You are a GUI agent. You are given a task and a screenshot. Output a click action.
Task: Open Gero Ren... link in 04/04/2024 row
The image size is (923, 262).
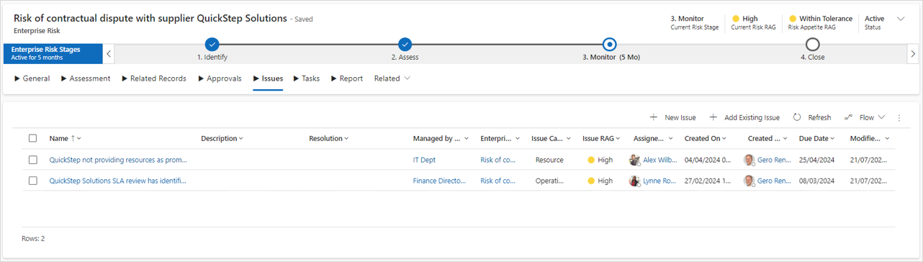[774, 160]
